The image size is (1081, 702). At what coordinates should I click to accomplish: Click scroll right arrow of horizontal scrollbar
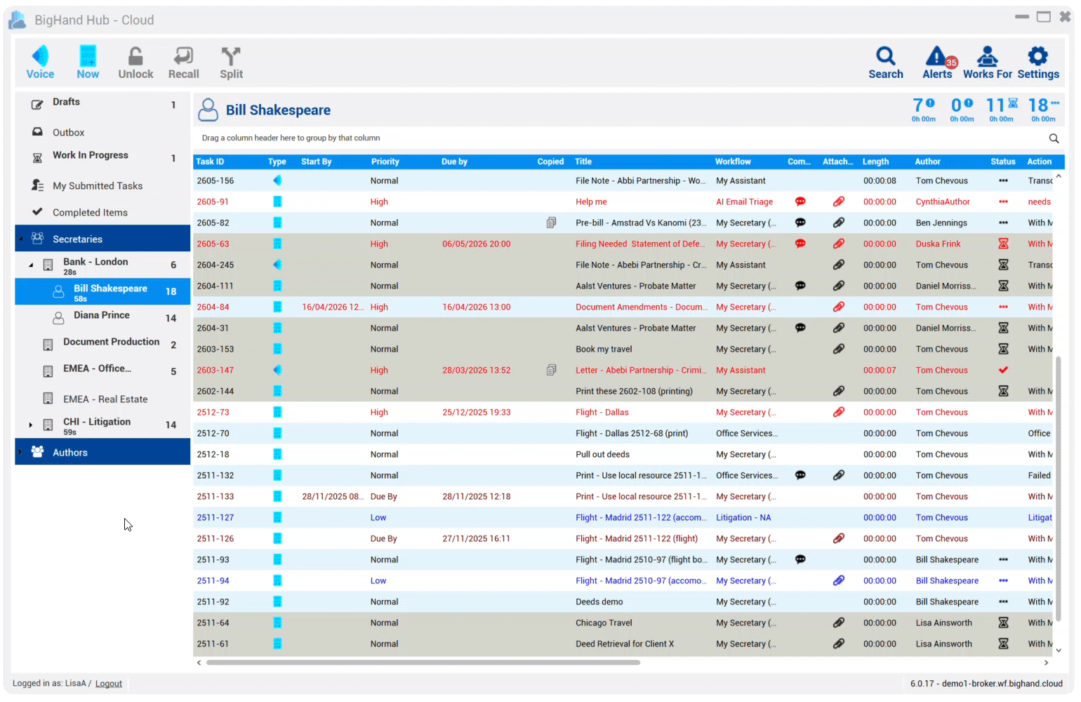[1046, 662]
